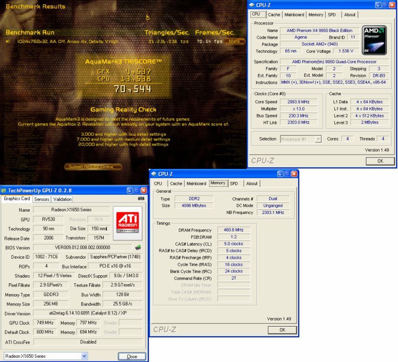The image size is (398, 362).
Task: Click the memory Size 4096 MBytes value
Action: (x=194, y=206)
